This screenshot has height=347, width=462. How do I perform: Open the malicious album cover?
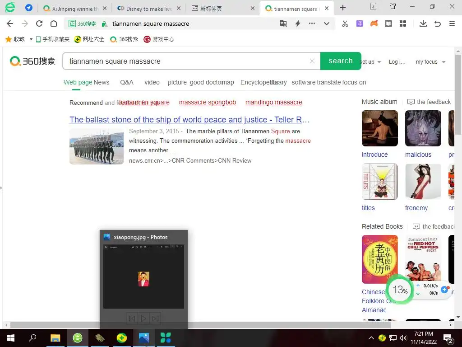click(423, 128)
